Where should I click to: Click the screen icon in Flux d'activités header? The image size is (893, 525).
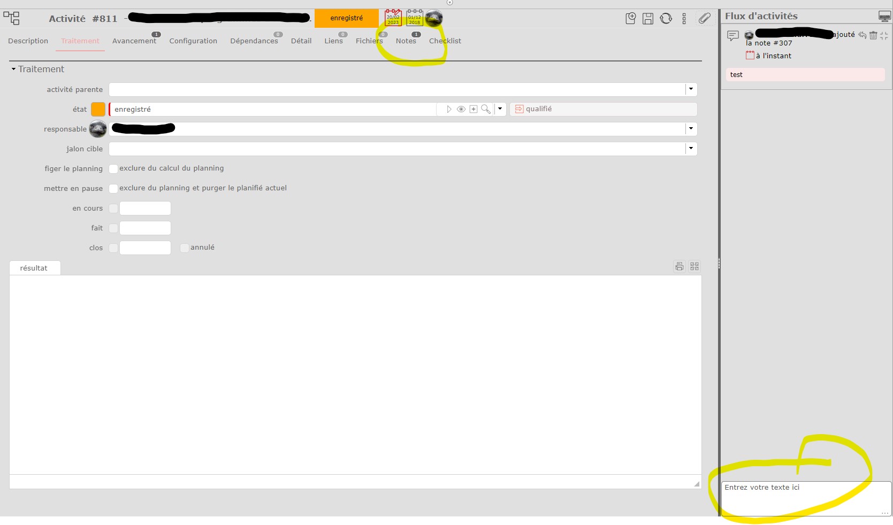884,17
